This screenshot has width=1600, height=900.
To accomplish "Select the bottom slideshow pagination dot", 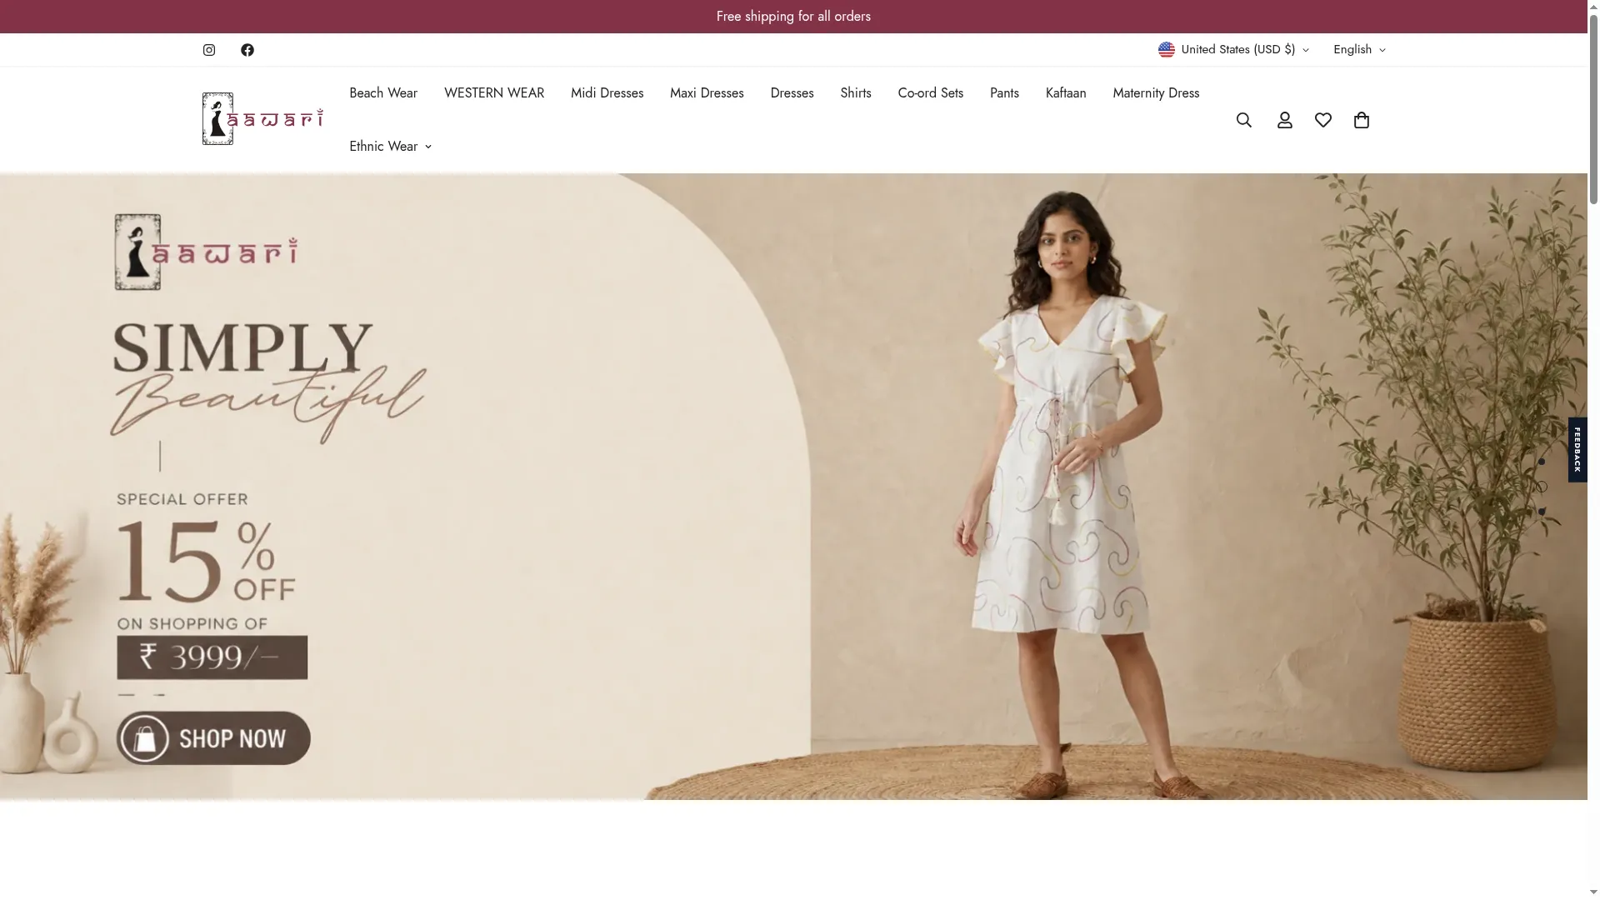I will [x=1542, y=512].
